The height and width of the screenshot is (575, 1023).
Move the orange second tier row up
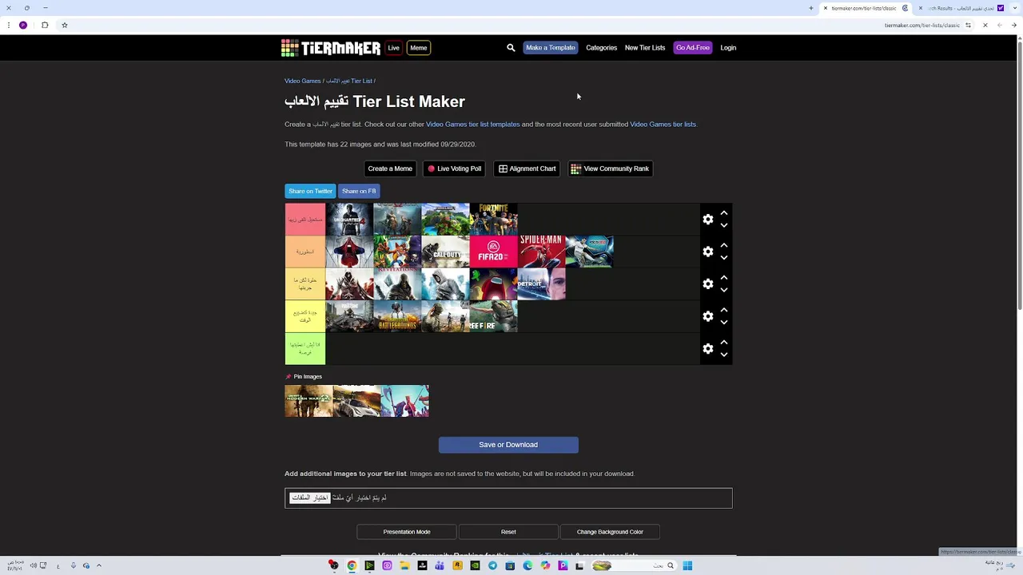pyautogui.click(x=723, y=245)
